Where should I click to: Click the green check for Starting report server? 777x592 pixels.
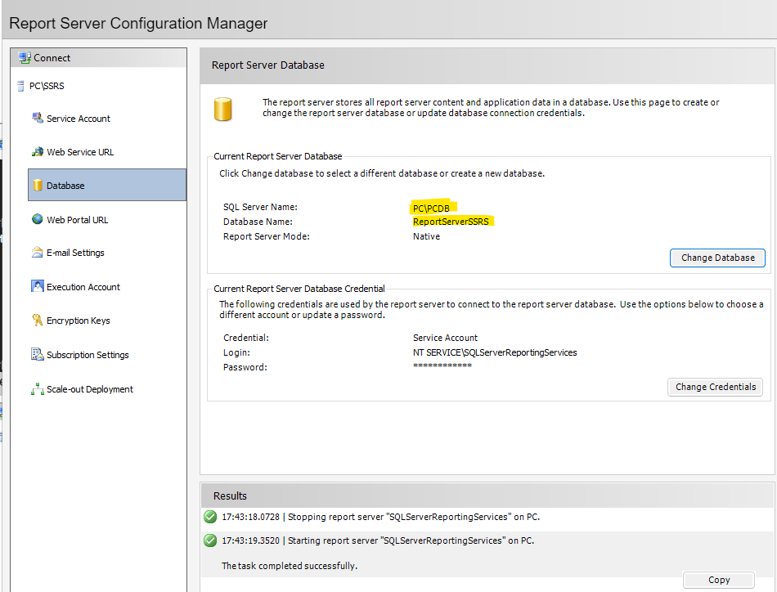(210, 540)
